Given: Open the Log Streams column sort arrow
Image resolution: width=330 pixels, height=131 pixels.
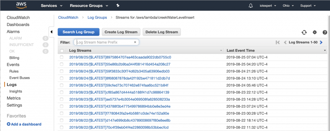Looking at the screenshot, I should click(221, 50).
